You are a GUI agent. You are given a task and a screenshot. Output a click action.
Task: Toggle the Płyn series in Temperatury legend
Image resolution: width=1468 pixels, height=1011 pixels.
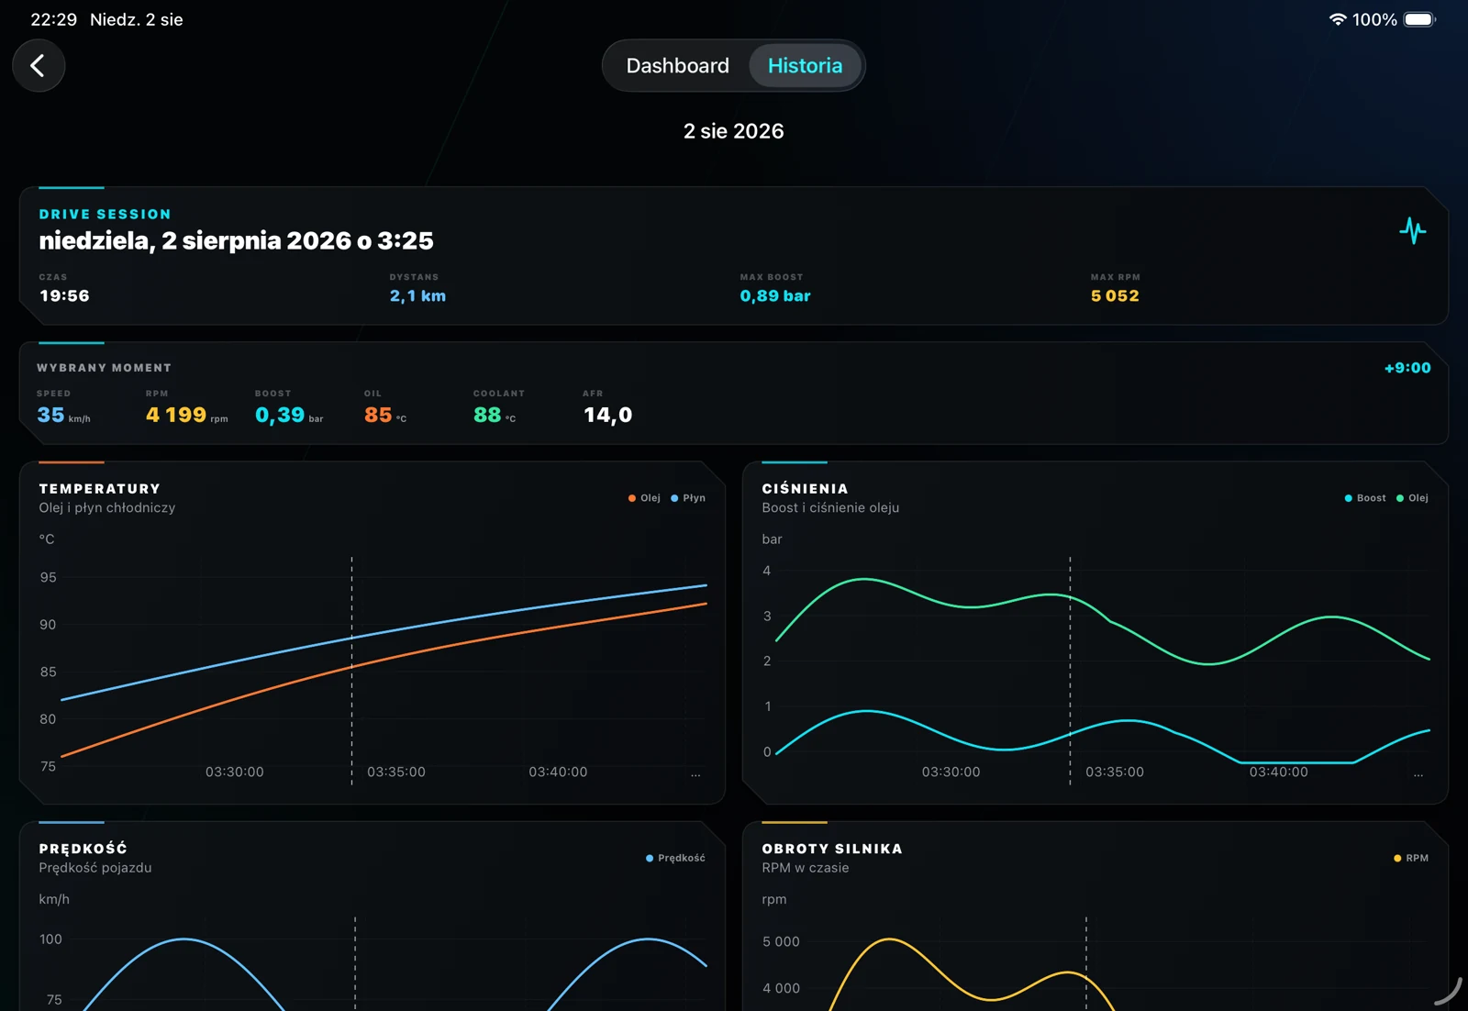coord(688,498)
